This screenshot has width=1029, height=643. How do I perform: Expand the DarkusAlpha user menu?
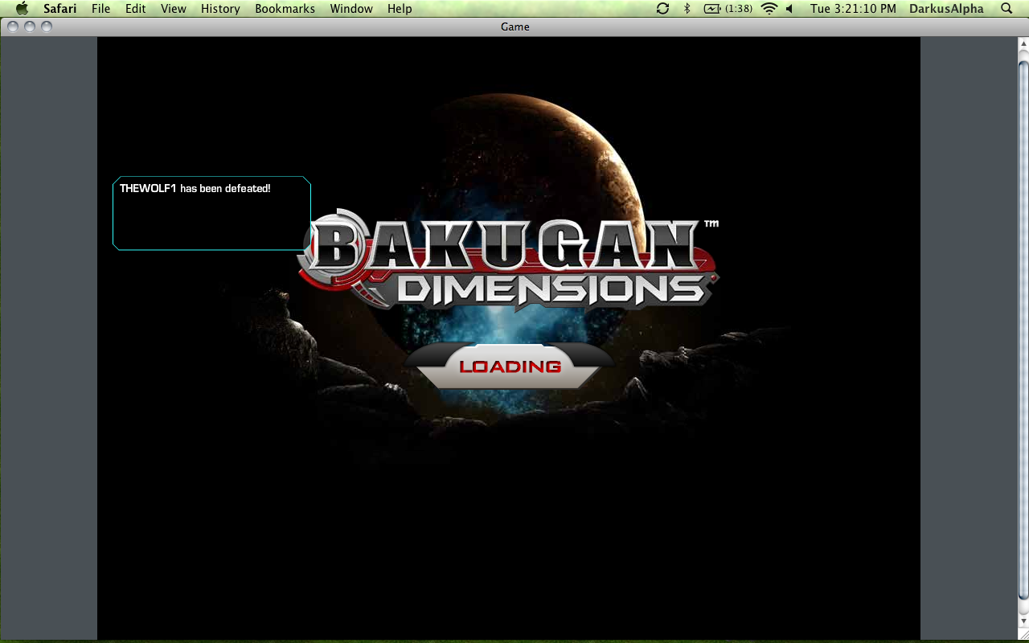pyautogui.click(x=946, y=9)
